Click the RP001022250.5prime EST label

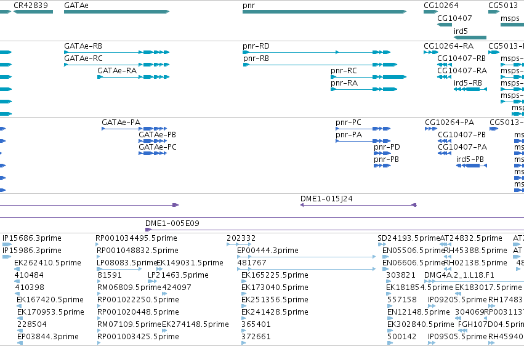coord(138,300)
